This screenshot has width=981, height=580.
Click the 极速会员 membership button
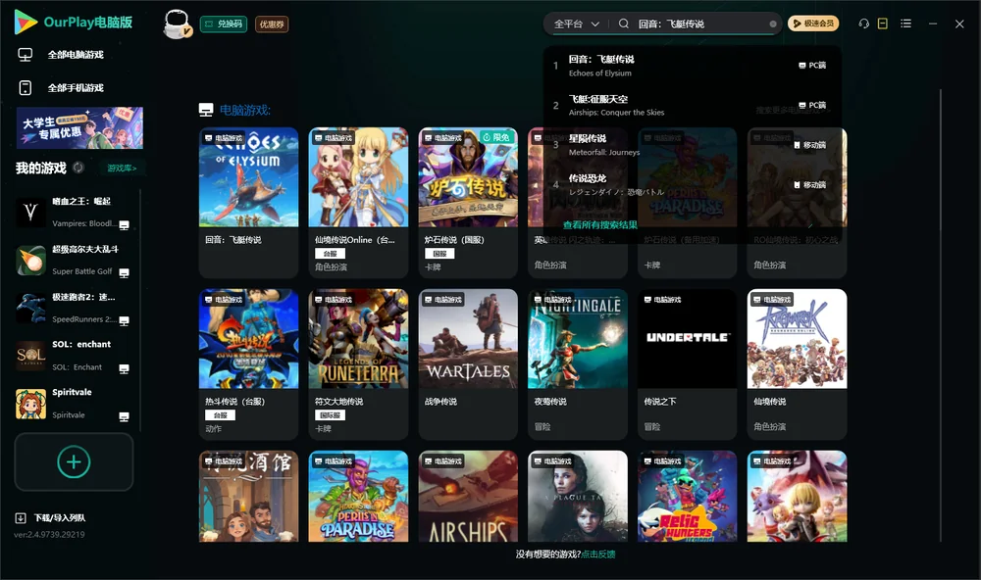[x=812, y=24]
